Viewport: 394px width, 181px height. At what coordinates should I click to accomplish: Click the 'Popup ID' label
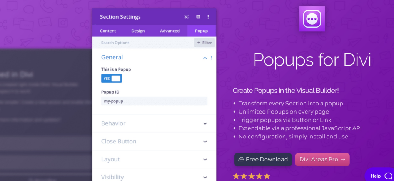click(x=110, y=92)
